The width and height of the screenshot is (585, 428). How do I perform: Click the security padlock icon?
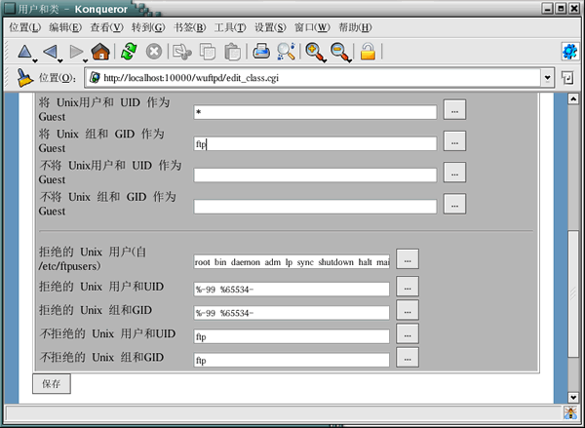(x=368, y=52)
